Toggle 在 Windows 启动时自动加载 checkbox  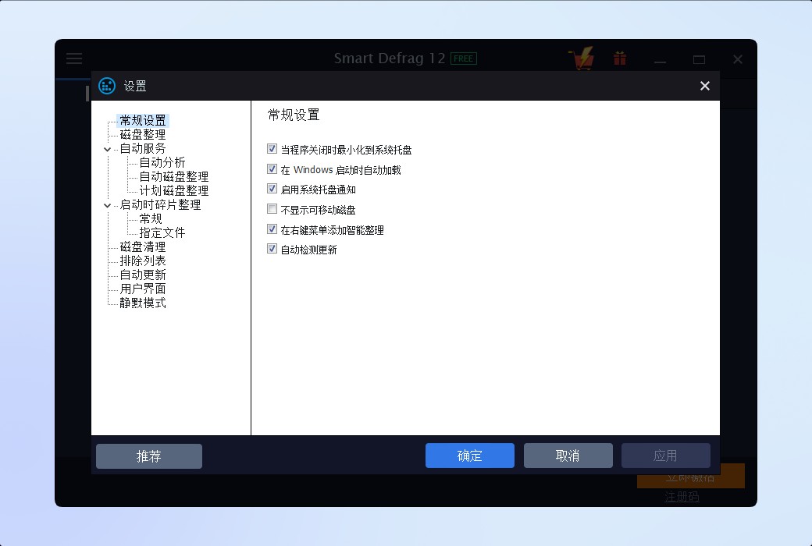click(x=272, y=169)
